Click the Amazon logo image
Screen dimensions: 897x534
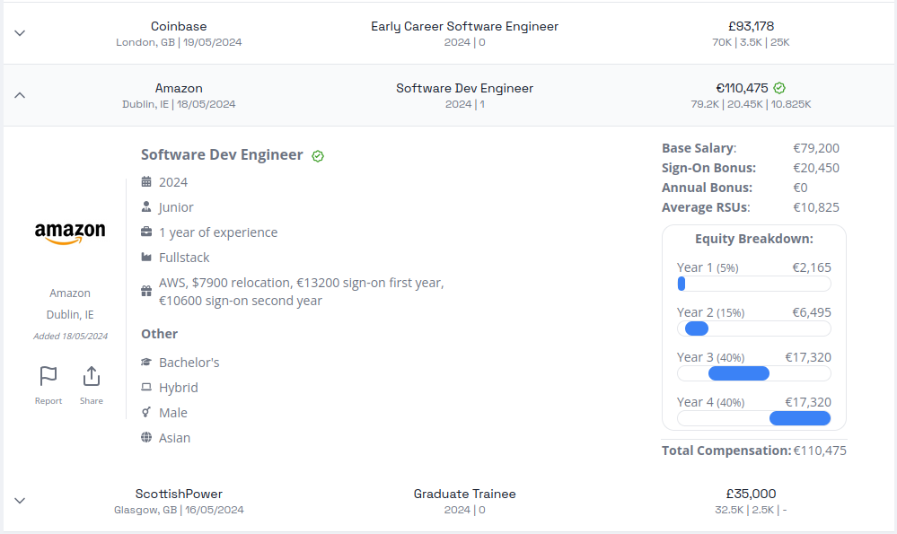point(70,232)
